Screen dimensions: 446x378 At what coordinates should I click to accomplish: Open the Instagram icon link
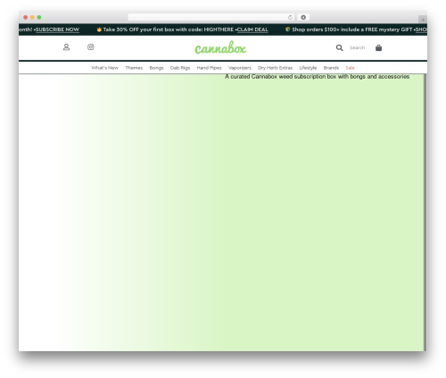pyautogui.click(x=91, y=47)
